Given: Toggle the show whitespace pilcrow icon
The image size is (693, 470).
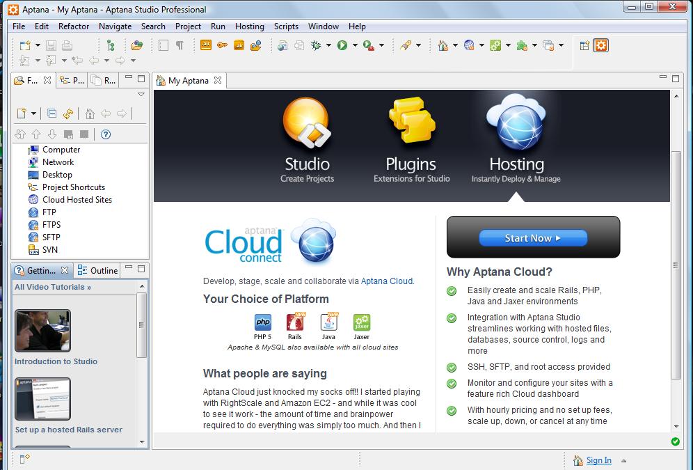Looking at the screenshot, I should tap(180, 45).
